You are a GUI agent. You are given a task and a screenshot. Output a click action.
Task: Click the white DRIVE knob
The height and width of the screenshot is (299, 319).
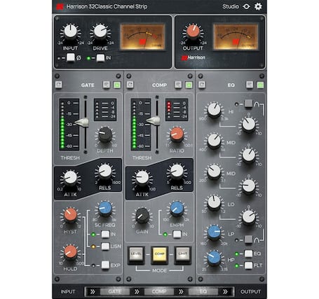[100, 32]
